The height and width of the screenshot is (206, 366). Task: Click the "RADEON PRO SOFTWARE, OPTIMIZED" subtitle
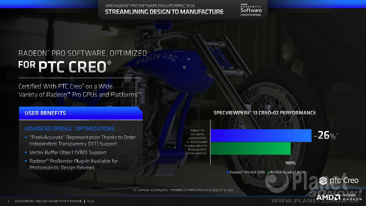(83, 53)
